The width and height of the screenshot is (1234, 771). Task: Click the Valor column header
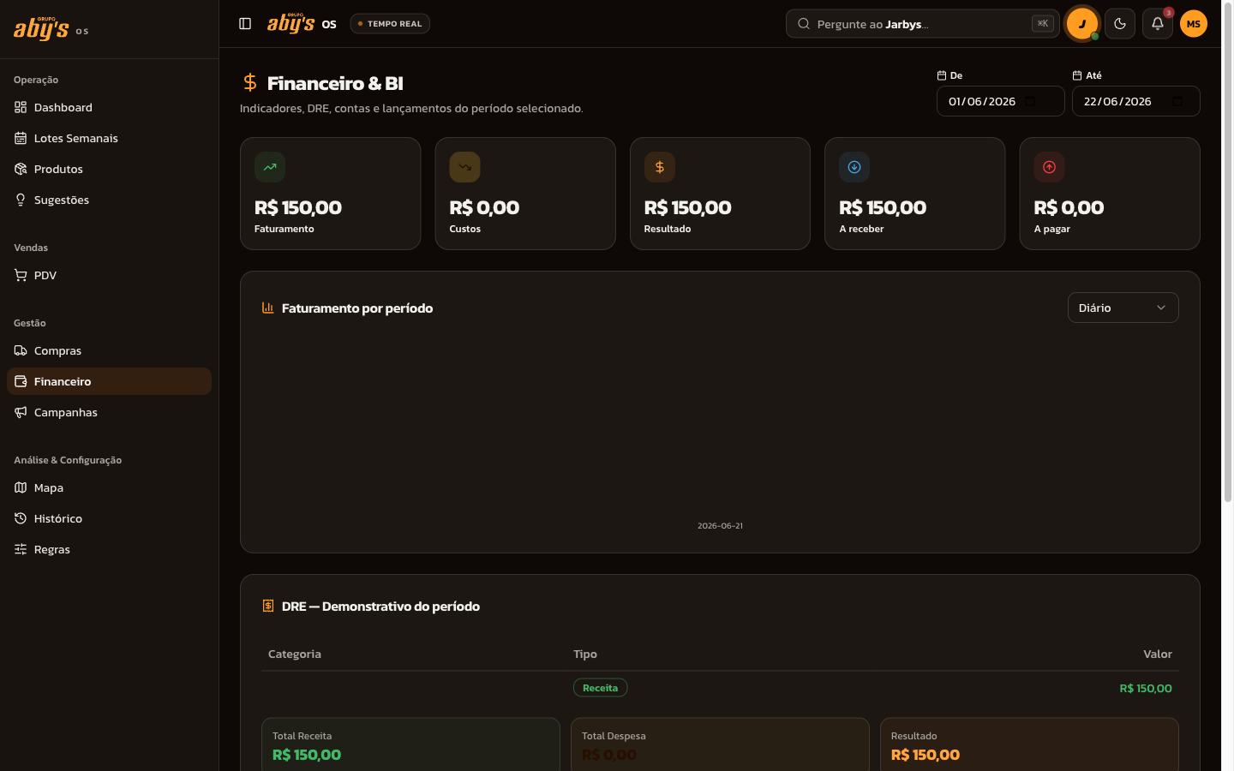pos(1158,654)
